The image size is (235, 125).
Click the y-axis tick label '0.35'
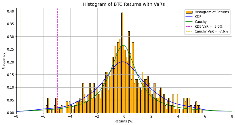tap(11, 24)
